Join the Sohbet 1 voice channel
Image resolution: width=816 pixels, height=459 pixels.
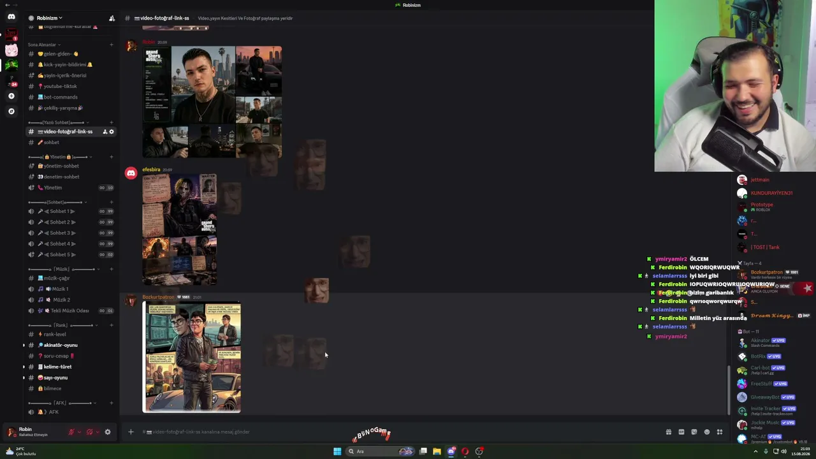click(x=70, y=212)
